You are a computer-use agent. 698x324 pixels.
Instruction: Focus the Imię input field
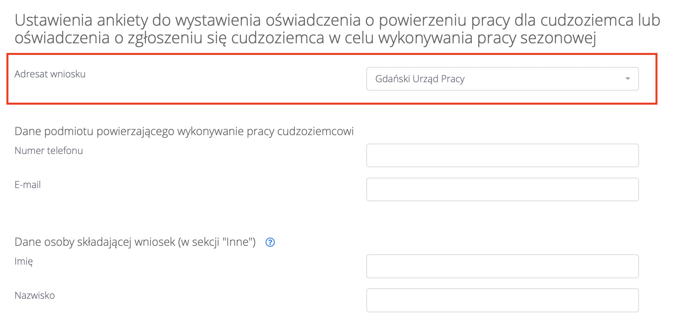502,266
